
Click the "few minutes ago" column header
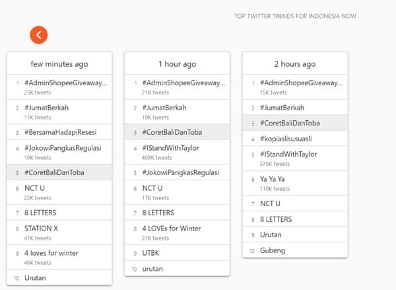59,64
